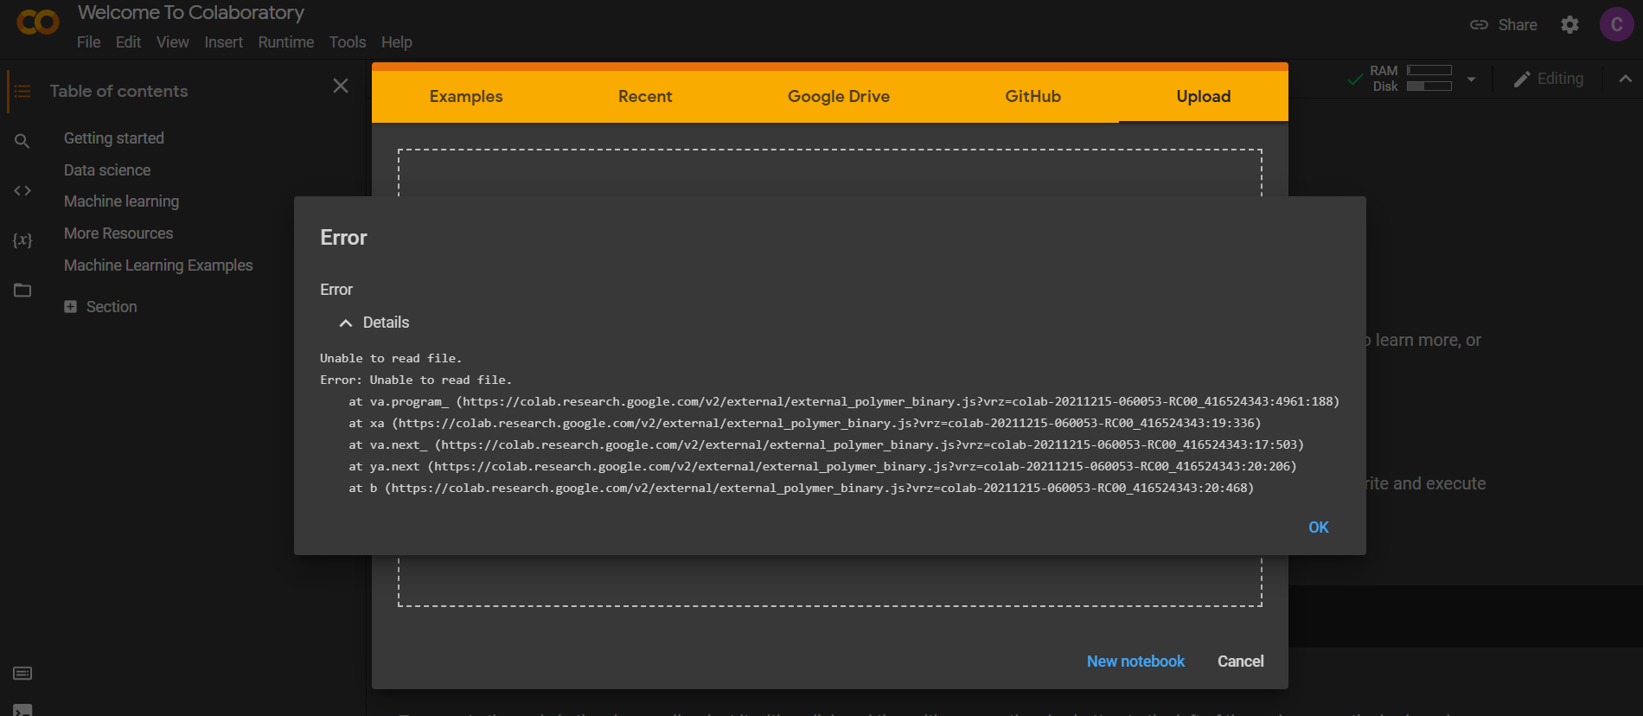Open the Files folder icon
Viewport: 1643px width, 716px height.
(x=22, y=290)
